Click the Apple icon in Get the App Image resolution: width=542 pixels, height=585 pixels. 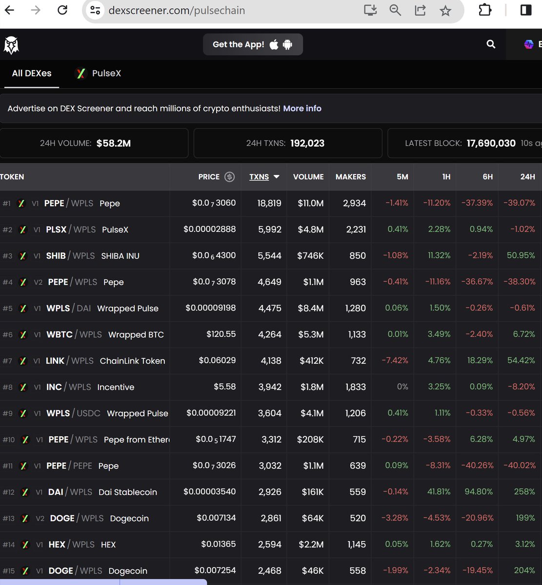[274, 44]
